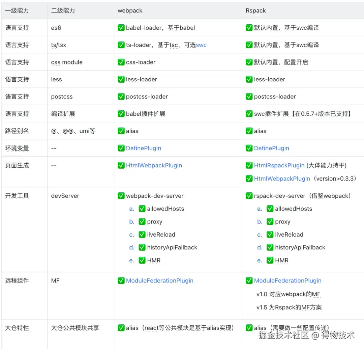
Task: Open the swc link in ts-loader row
Action: click(x=201, y=45)
